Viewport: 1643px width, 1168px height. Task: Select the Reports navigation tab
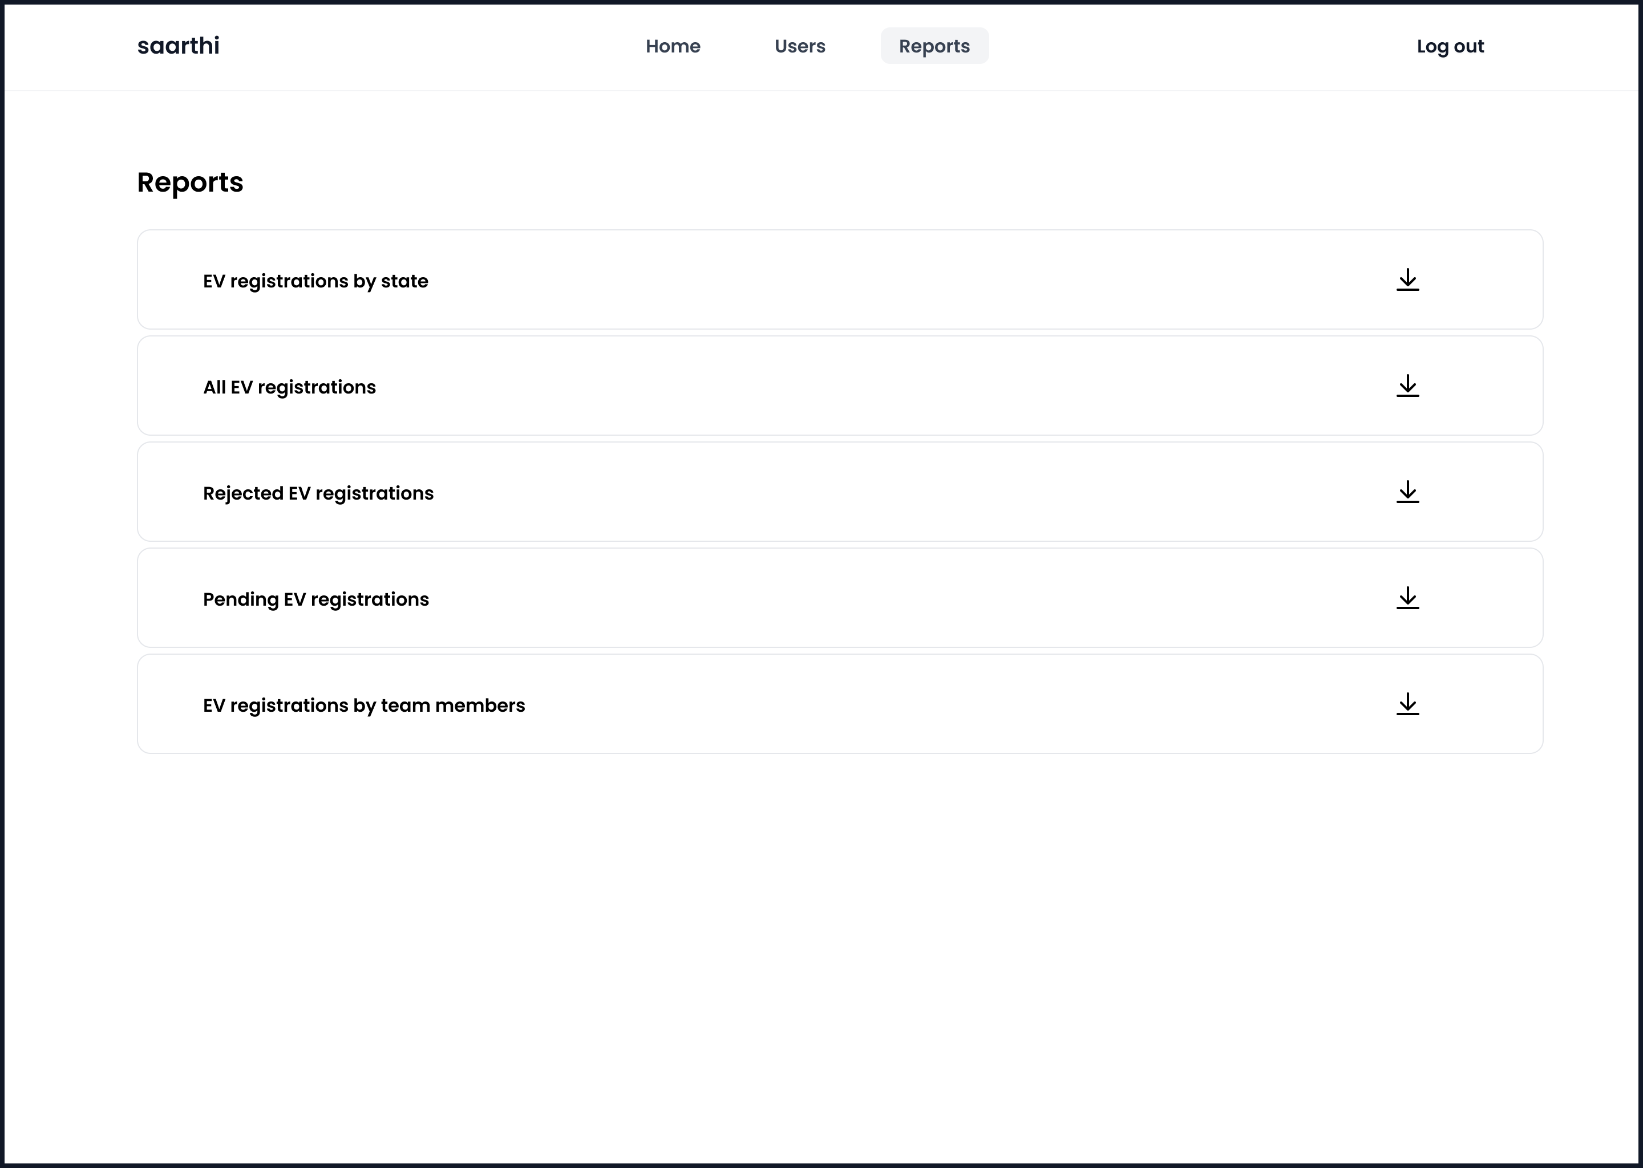tap(934, 46)
